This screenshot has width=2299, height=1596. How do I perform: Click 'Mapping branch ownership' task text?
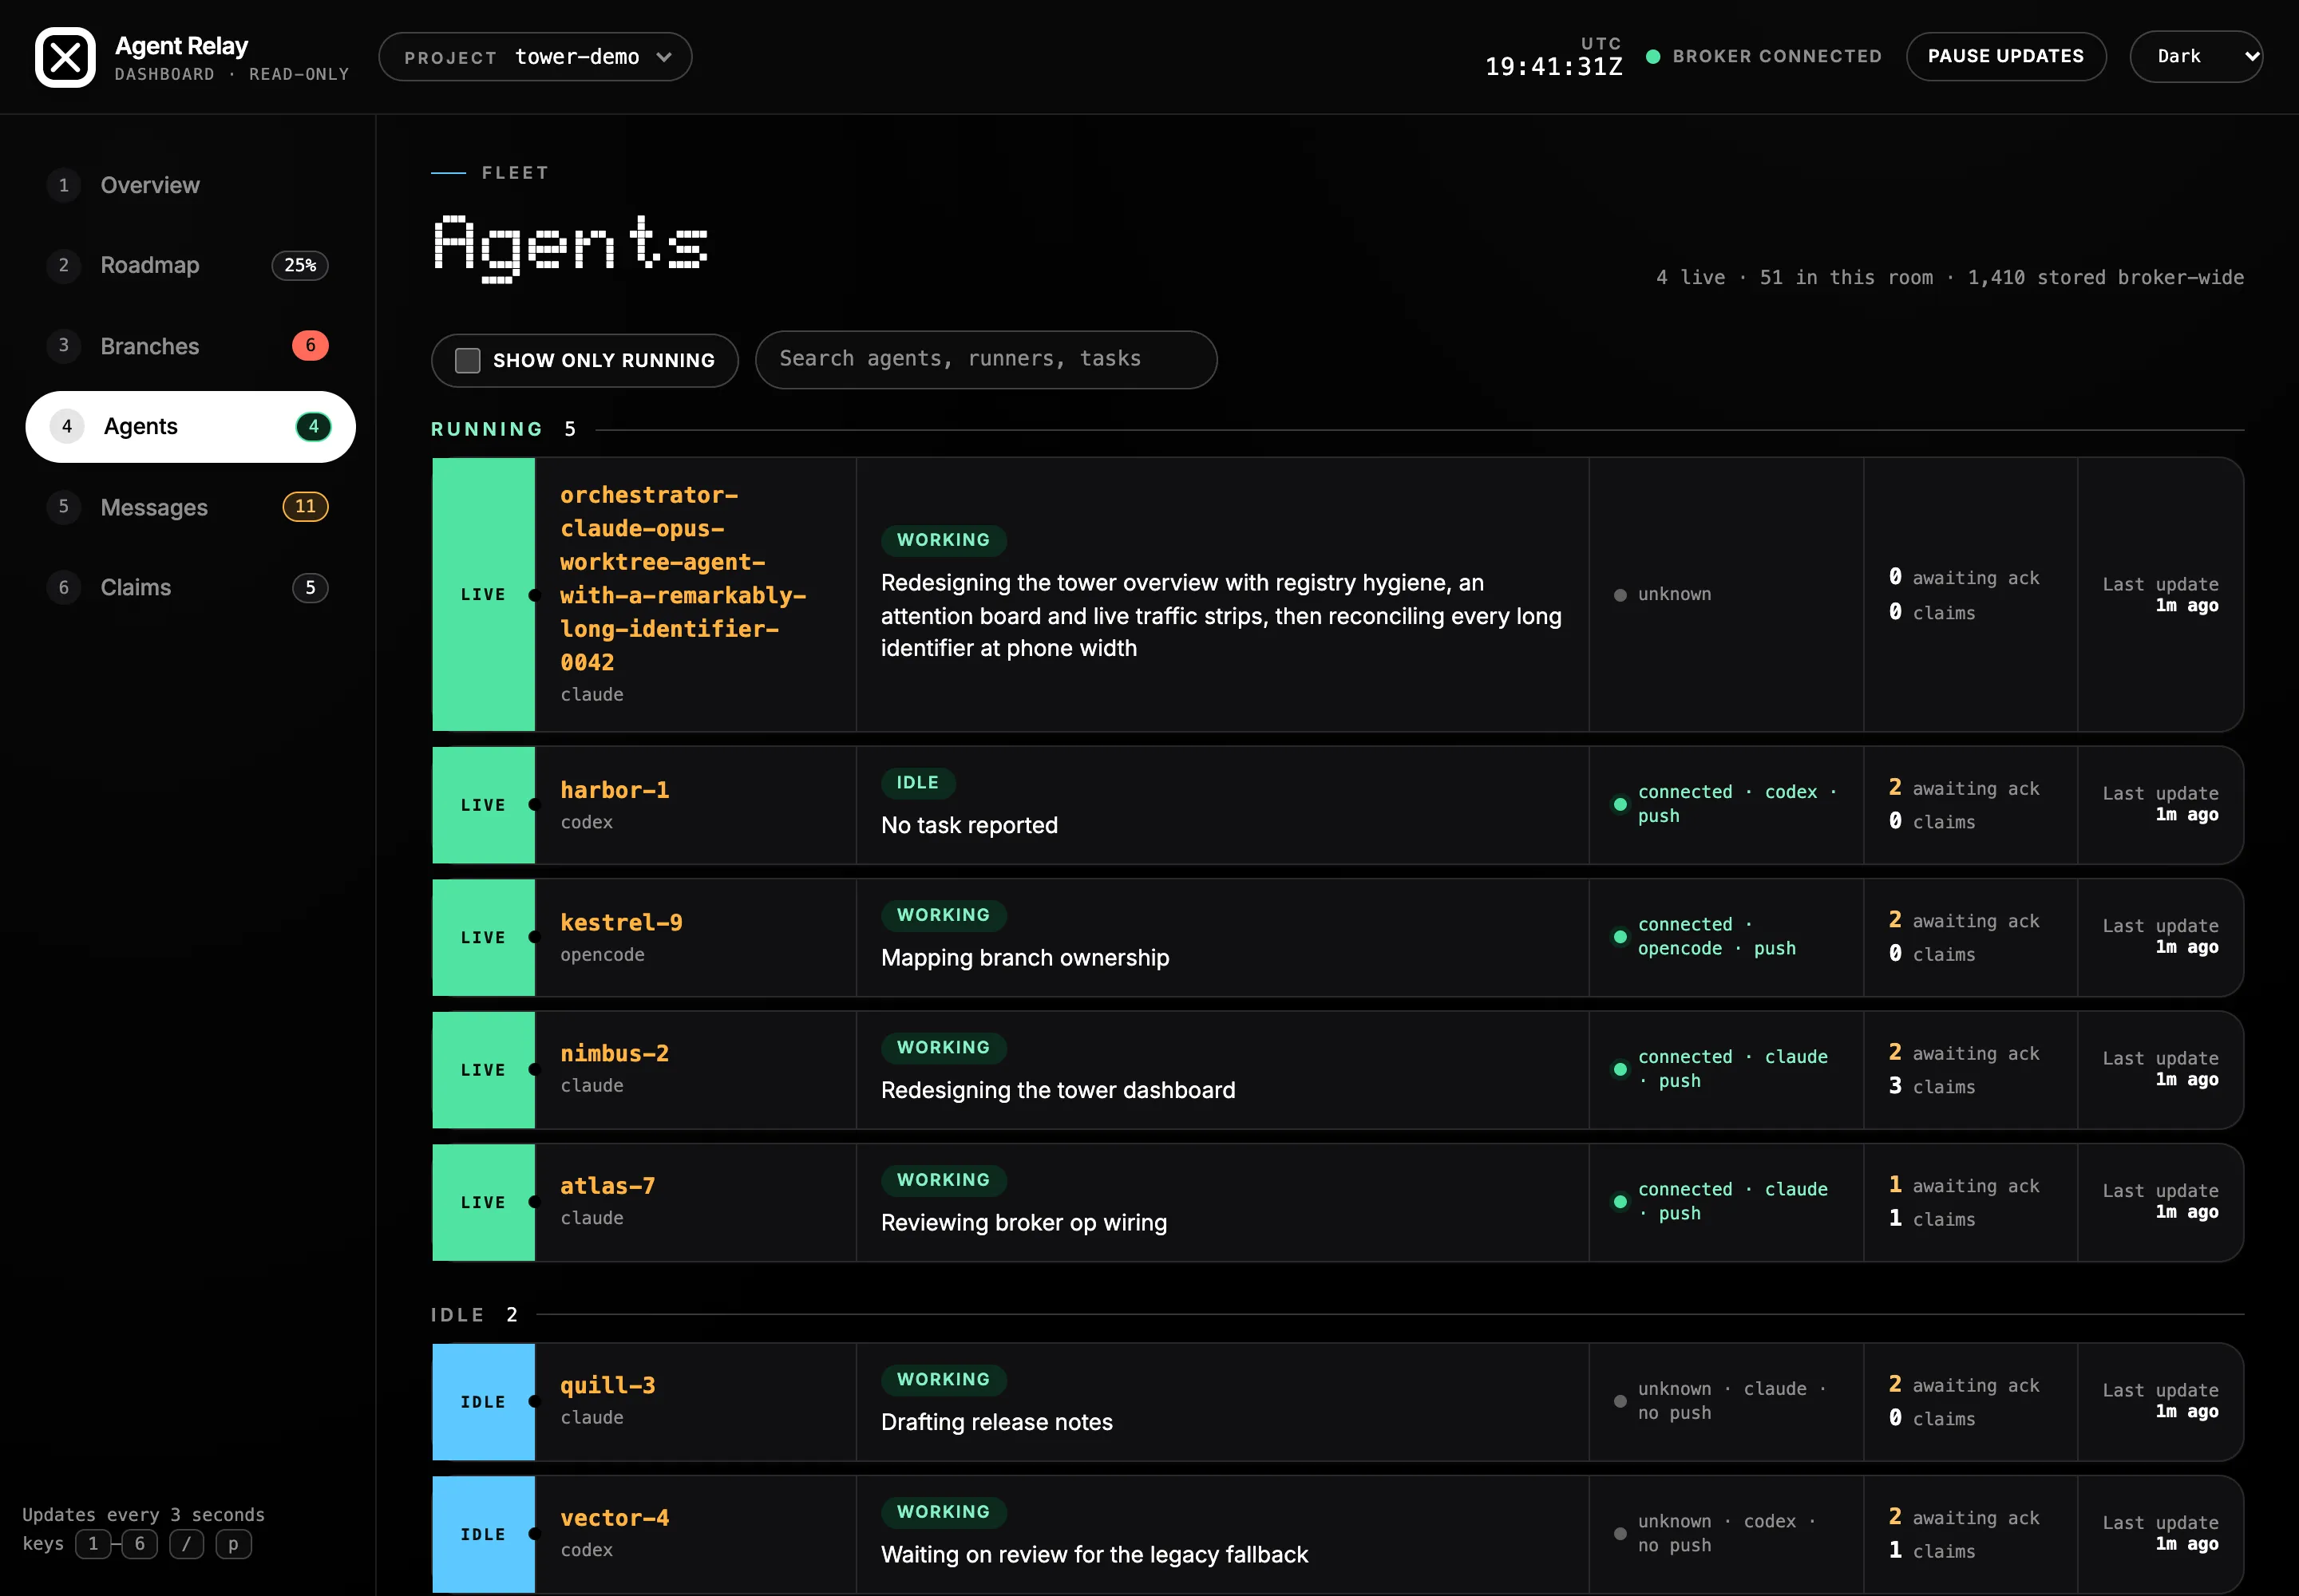[1024, 957]
